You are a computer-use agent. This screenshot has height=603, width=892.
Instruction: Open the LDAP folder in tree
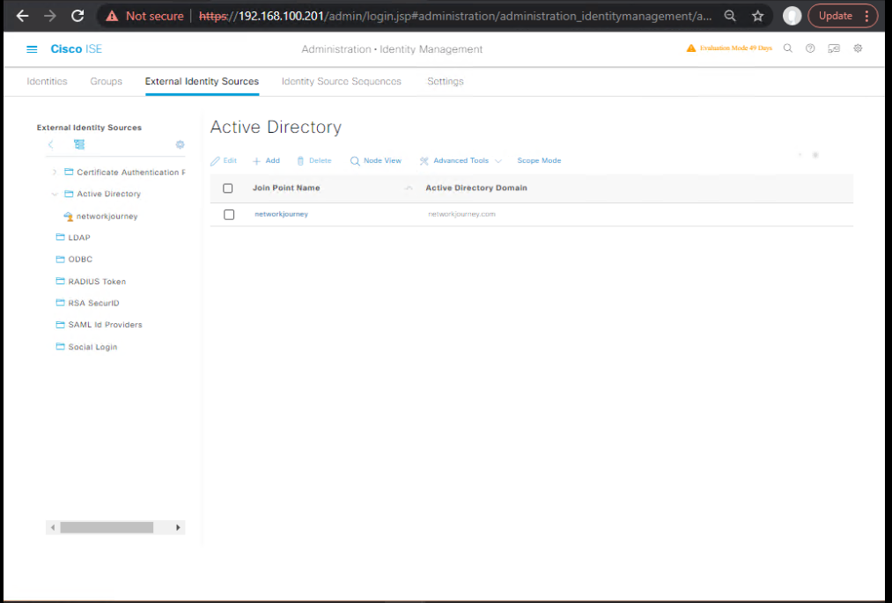79,237
